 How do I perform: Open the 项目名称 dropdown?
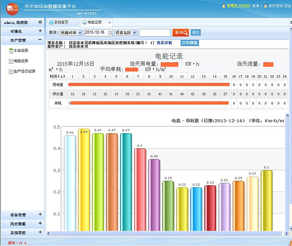click(126, 32)
